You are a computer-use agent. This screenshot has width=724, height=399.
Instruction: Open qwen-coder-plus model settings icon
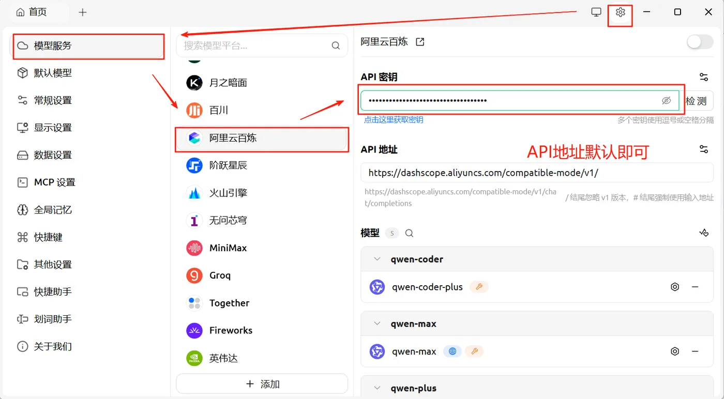click(675, 287)
